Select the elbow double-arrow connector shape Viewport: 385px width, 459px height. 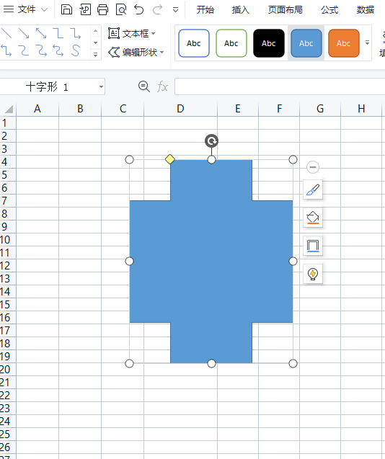tap(6, 50)
